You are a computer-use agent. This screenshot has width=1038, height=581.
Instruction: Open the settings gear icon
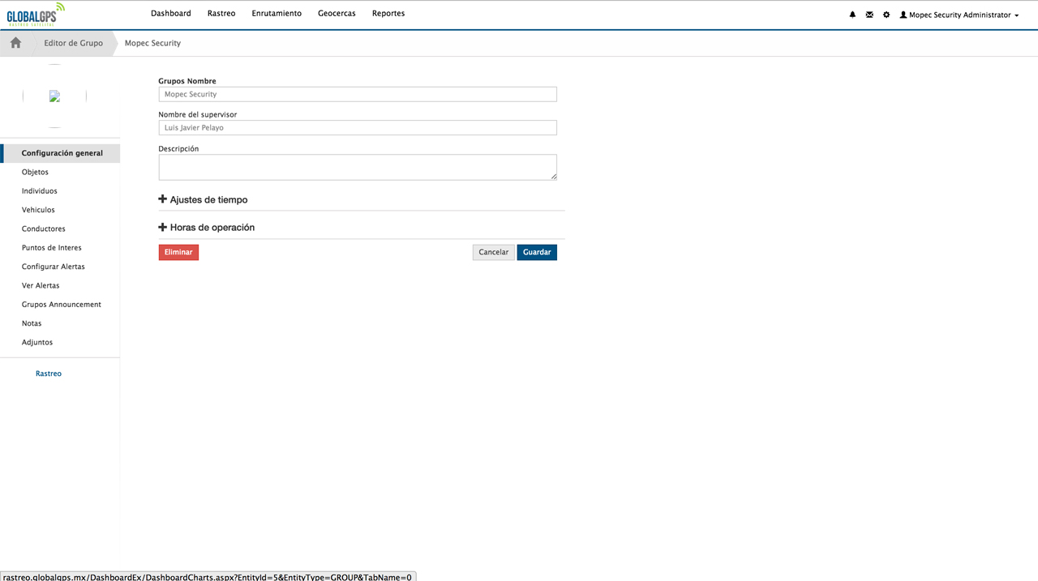pos(886,15)
